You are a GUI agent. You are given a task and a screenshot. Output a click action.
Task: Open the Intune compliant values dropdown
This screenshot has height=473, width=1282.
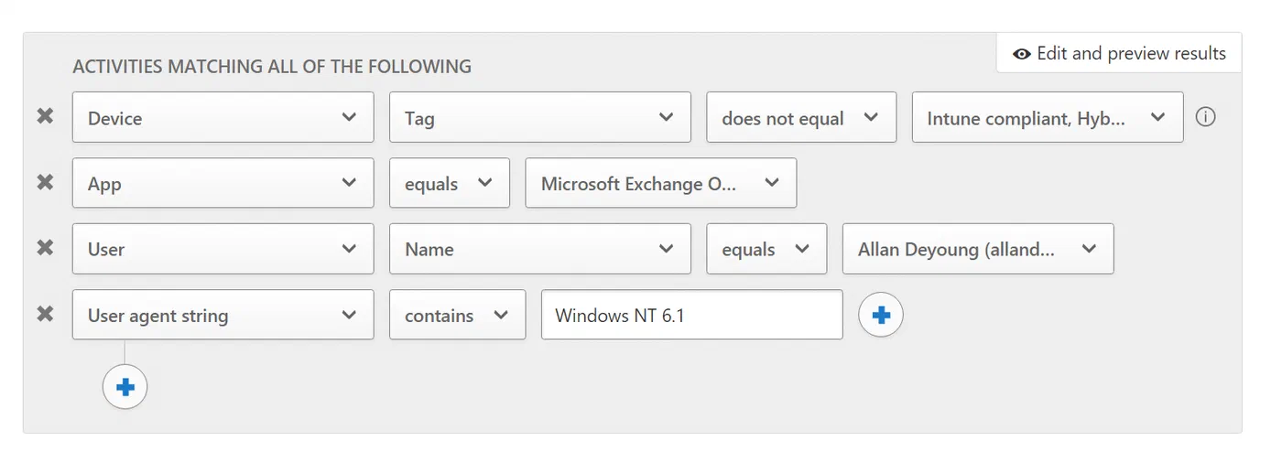coord(1048,117)
